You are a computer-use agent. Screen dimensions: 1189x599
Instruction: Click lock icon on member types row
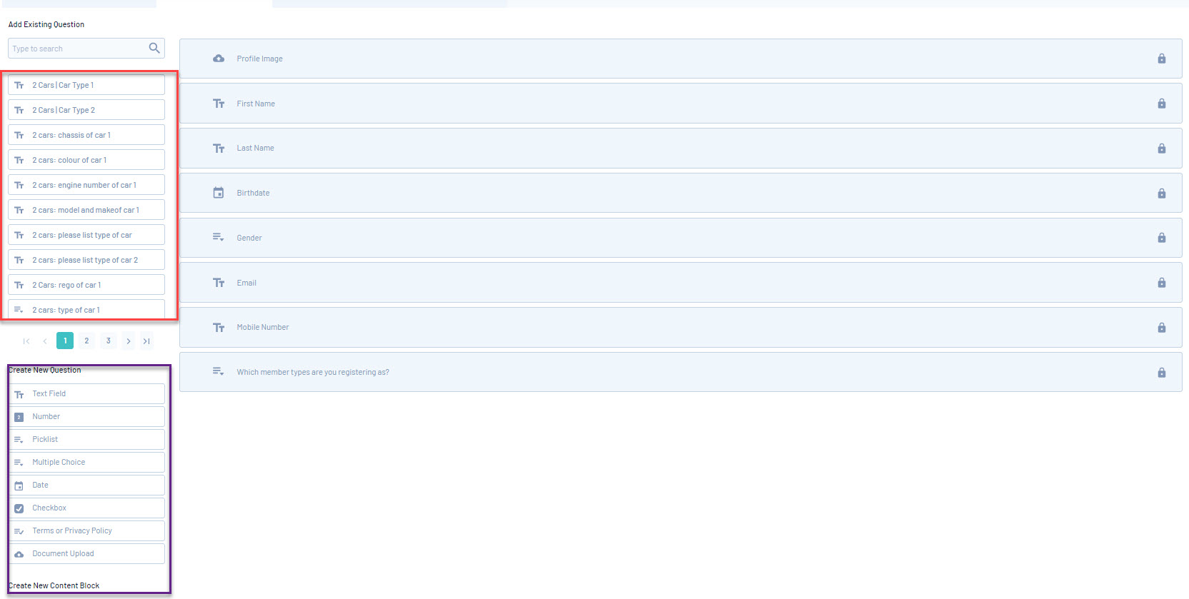1162,373
